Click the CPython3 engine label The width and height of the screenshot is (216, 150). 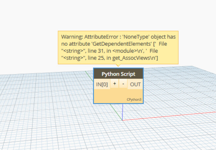point(134,99)
